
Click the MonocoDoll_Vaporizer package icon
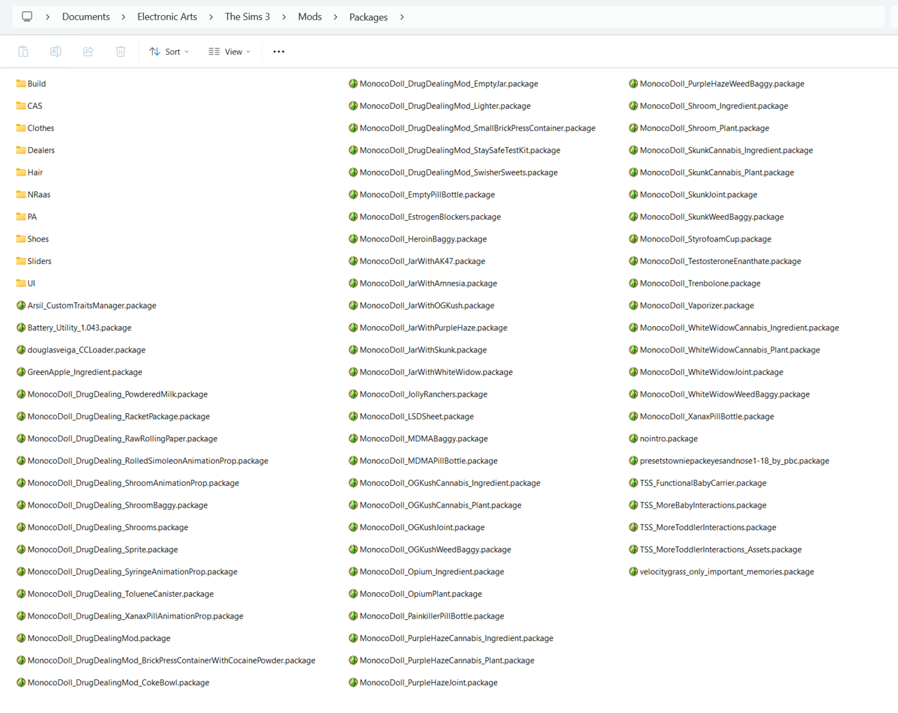click(633, 306)
